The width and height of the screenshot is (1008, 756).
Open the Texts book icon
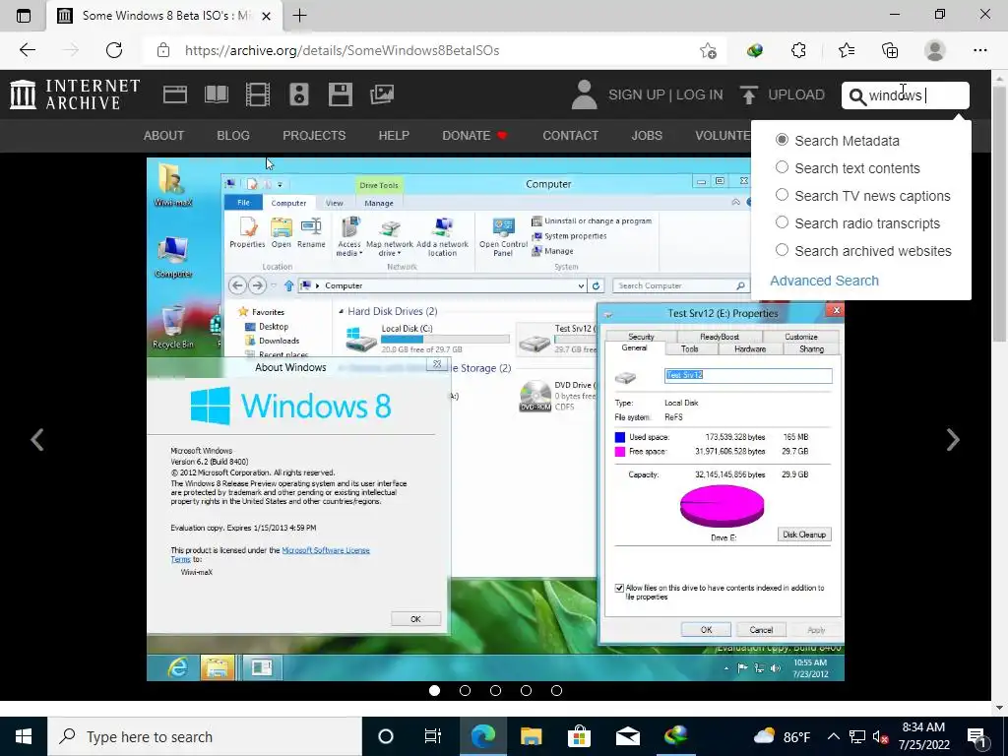point(216,94)
